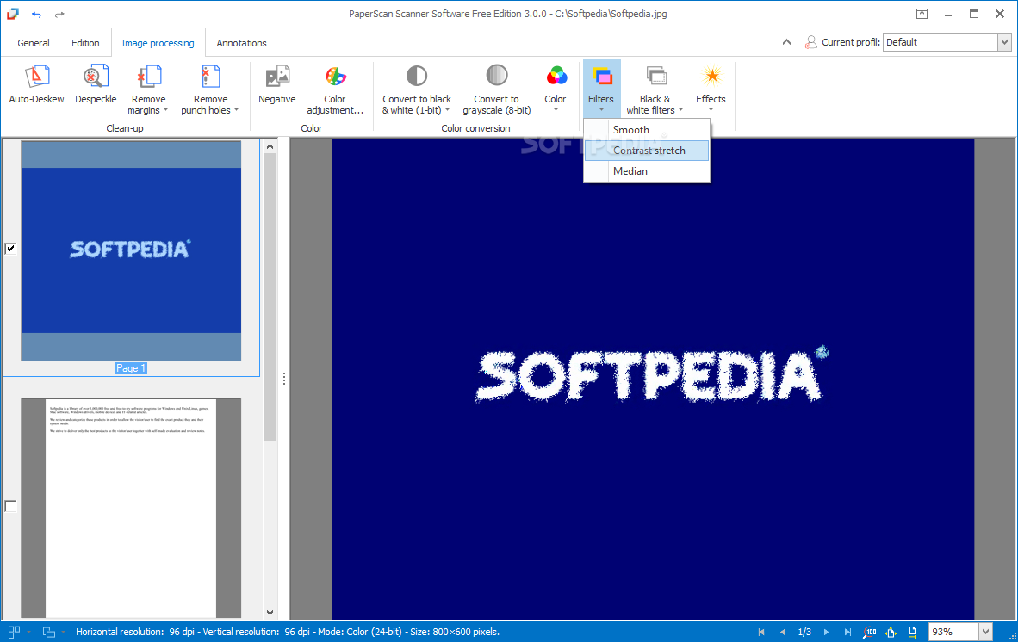Select the Image processing tab
The height and width of the screenshot is (642, 1018).
(x=158, y=43)
